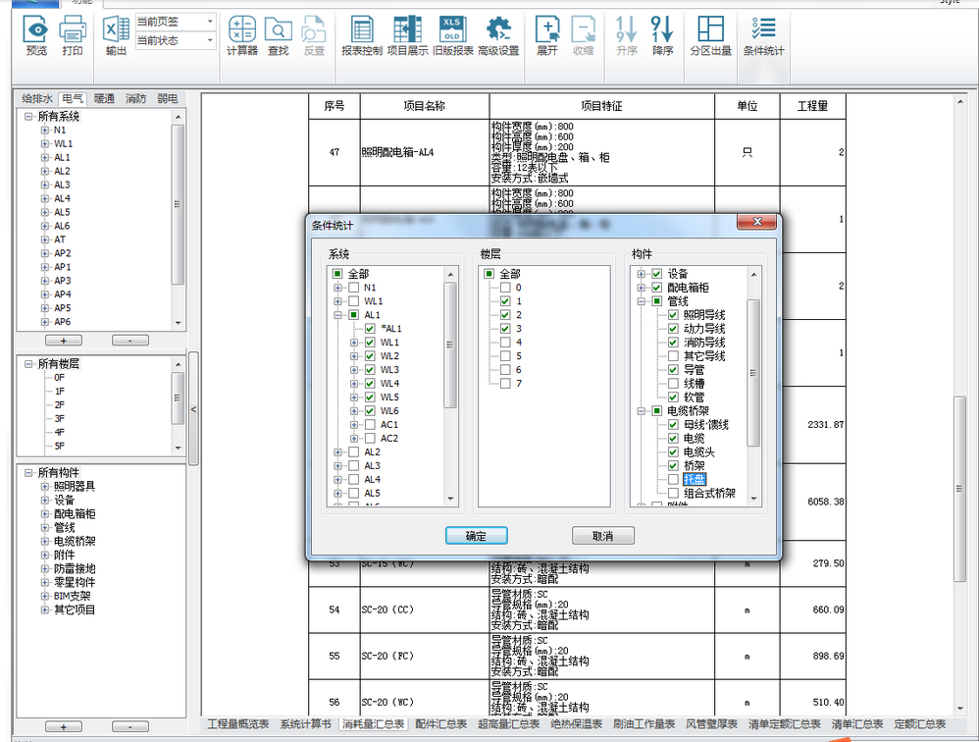Click plus button below system tree

coord(64,341)
